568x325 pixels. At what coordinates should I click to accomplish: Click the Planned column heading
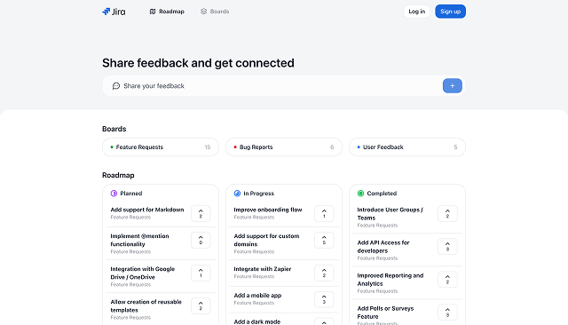click(x=131, y=194)
